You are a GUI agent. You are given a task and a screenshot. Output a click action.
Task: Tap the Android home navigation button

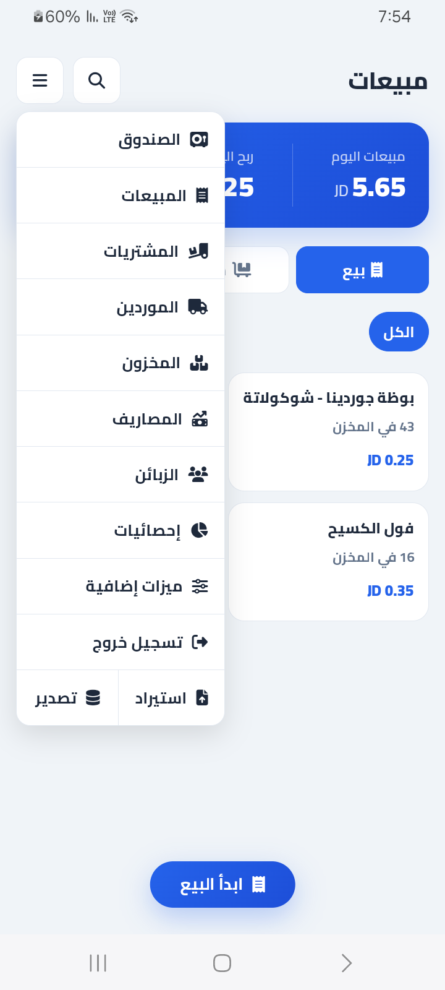click(222, 963)
